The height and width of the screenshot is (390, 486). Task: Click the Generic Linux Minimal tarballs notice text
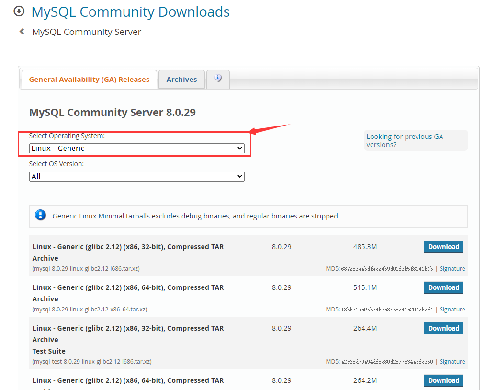[x=195, y=216]
